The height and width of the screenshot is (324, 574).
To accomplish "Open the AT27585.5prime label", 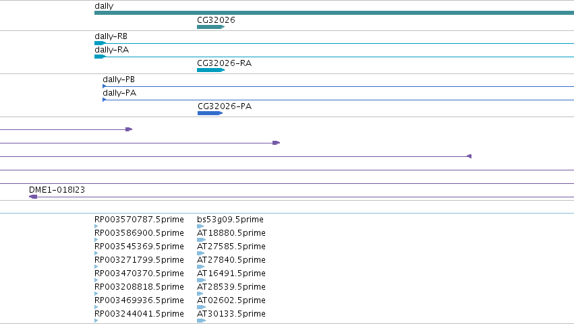I will pos(231,246).
